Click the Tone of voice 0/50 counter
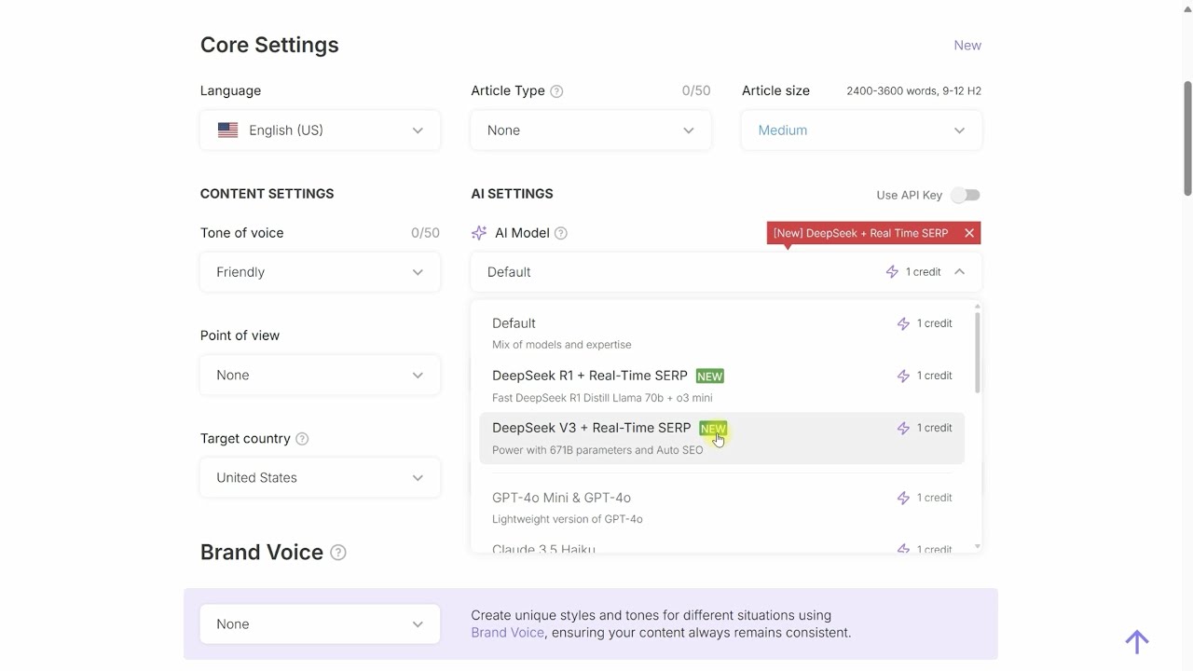Screen dimensions: 1193x671 (425, 233)
